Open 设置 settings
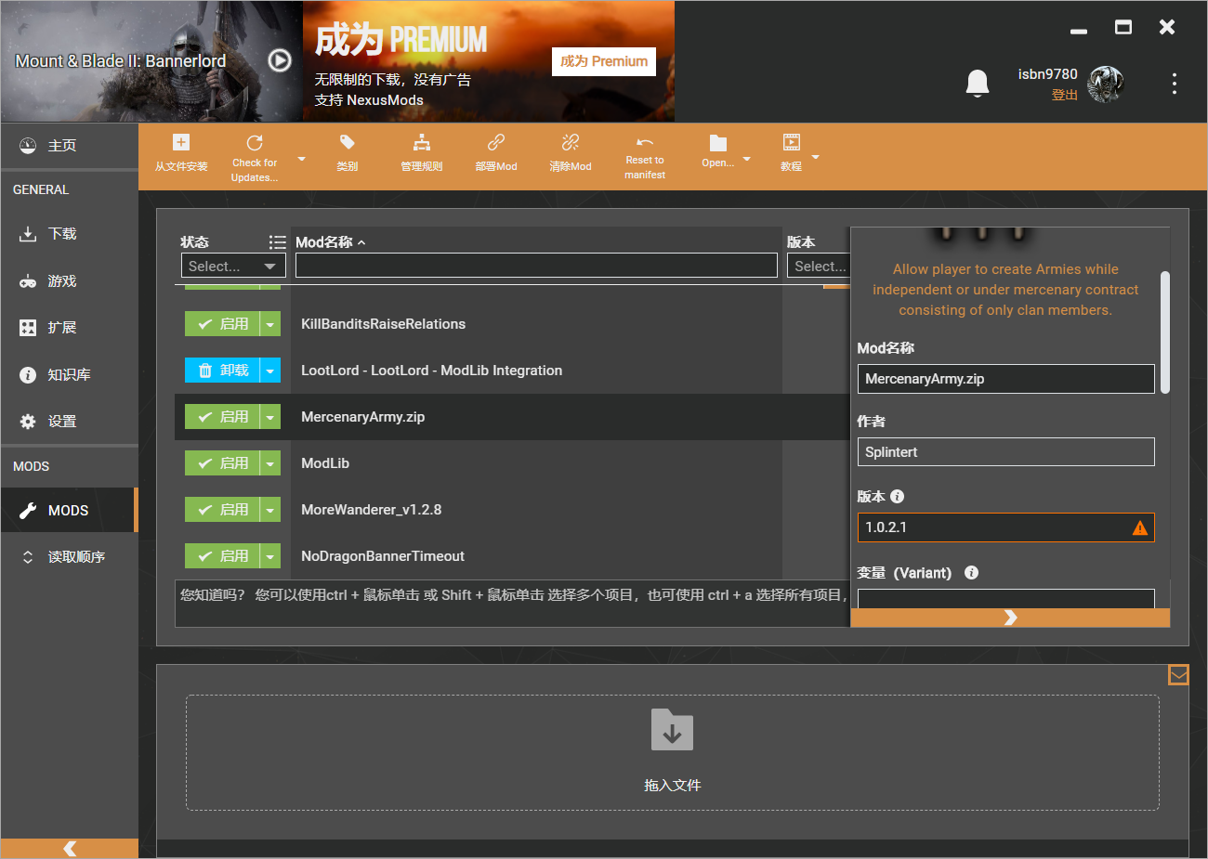 pyautogui.click(x=70, y=422)
